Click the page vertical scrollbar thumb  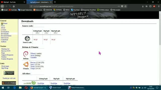(x=160, y=29)
